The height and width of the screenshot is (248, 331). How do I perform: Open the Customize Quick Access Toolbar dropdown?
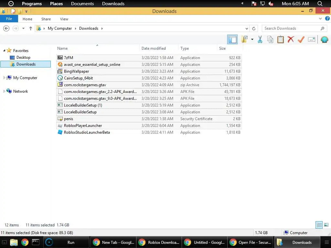click(x=27, y=11)
